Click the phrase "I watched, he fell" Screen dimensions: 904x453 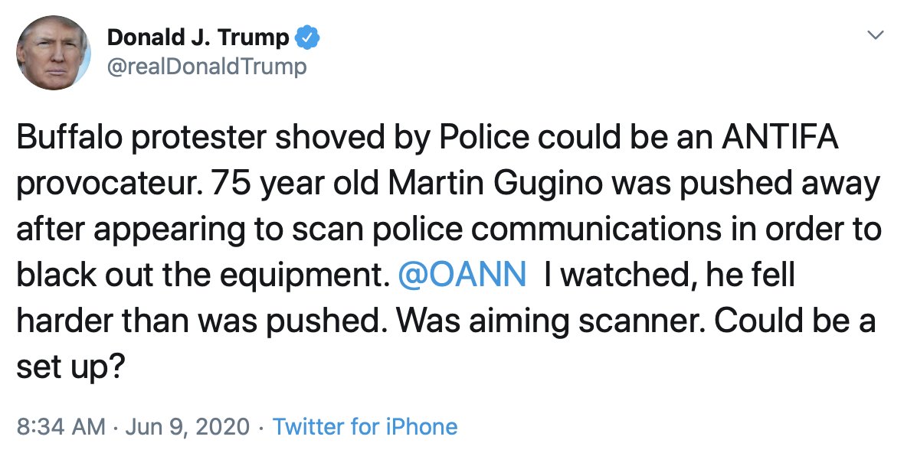pyautogui.click(x=669, y=275)
